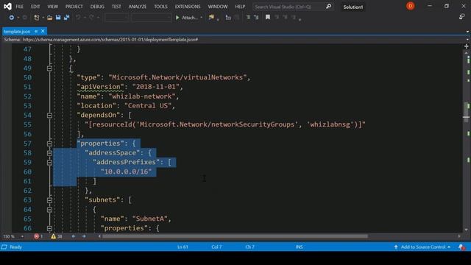Click the horizontal scrollbar right arrow
The height and width of the screenshot is (265, 471).
tap(459, 236)
